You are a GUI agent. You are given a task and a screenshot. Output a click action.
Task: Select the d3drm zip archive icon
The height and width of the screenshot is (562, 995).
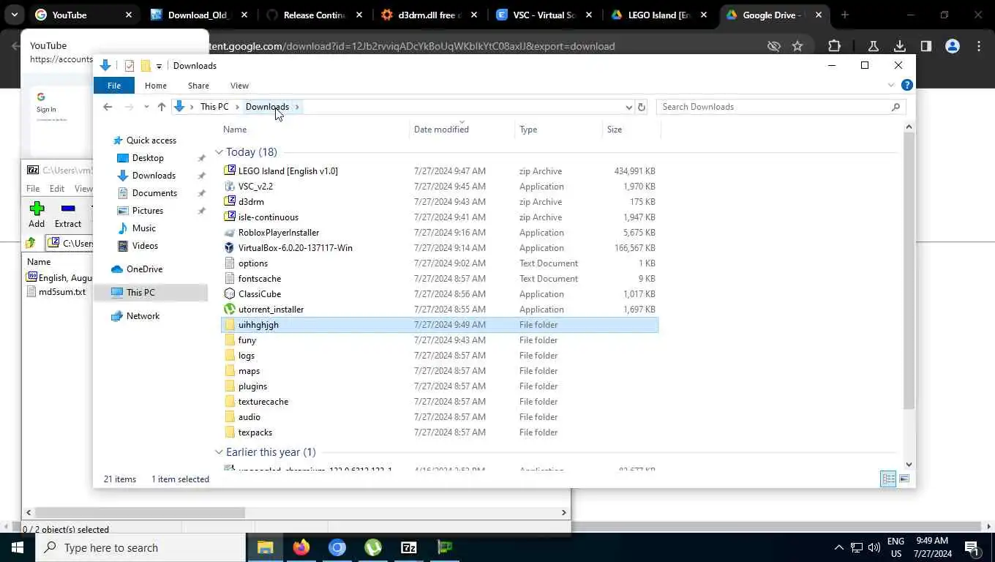point(230,201)
